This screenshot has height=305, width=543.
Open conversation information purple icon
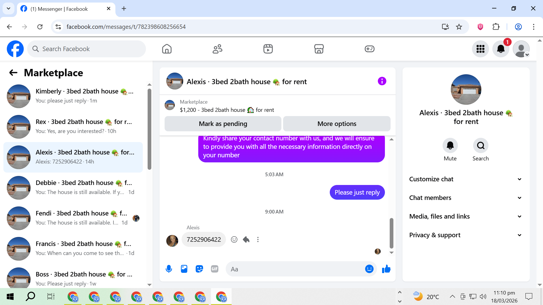click(382, 81)
